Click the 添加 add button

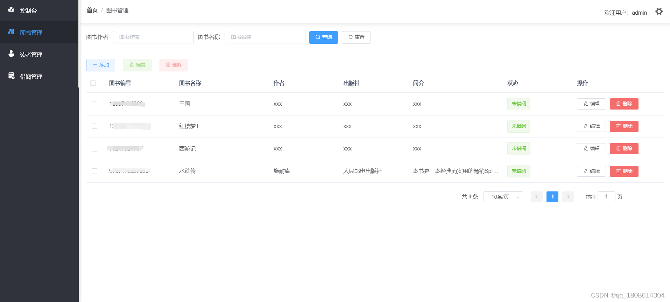(101, 65)
